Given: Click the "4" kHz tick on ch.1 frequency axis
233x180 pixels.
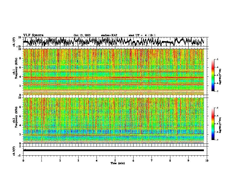Looking at the screenshot, I should point(21,77).
